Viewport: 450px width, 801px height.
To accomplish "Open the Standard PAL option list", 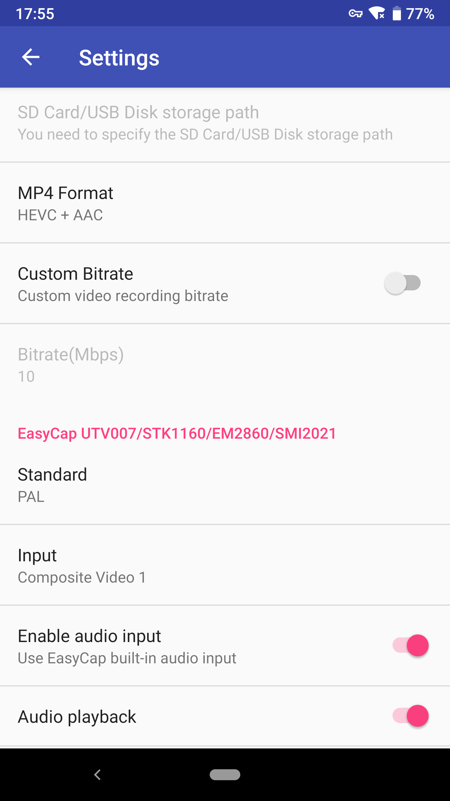I will [225, 484].
